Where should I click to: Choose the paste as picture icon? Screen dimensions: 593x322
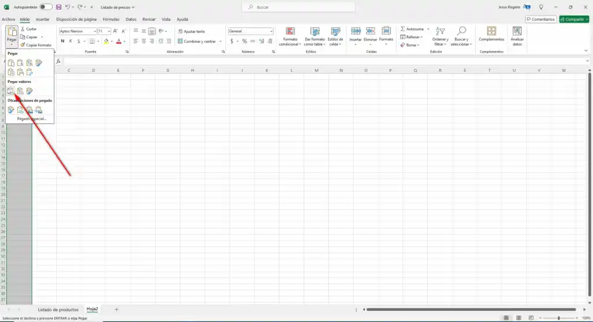[x=30, y=109]
